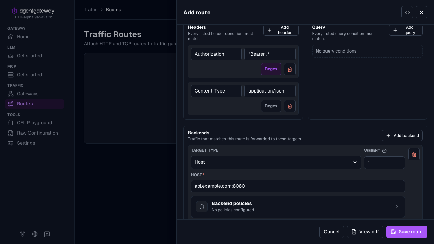The image size is (434, 244).
Task: Click the Add header button
Action: 281,30
